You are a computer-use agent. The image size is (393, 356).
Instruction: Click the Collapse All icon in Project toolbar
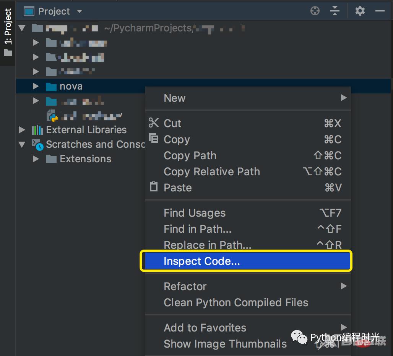335,11
